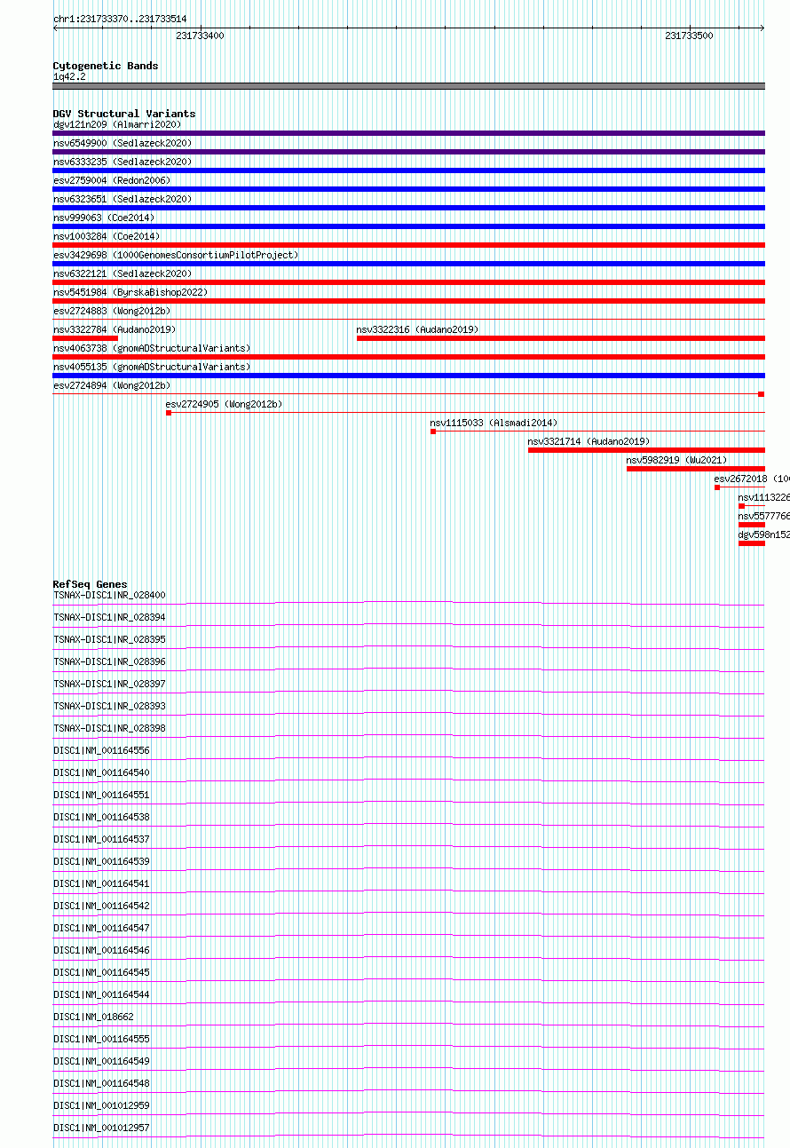Open transcript TSNAX-DISC1|NR_028400
This screenshot has height=1148, width=790.
pyautogui.click(x=109, y=595)
